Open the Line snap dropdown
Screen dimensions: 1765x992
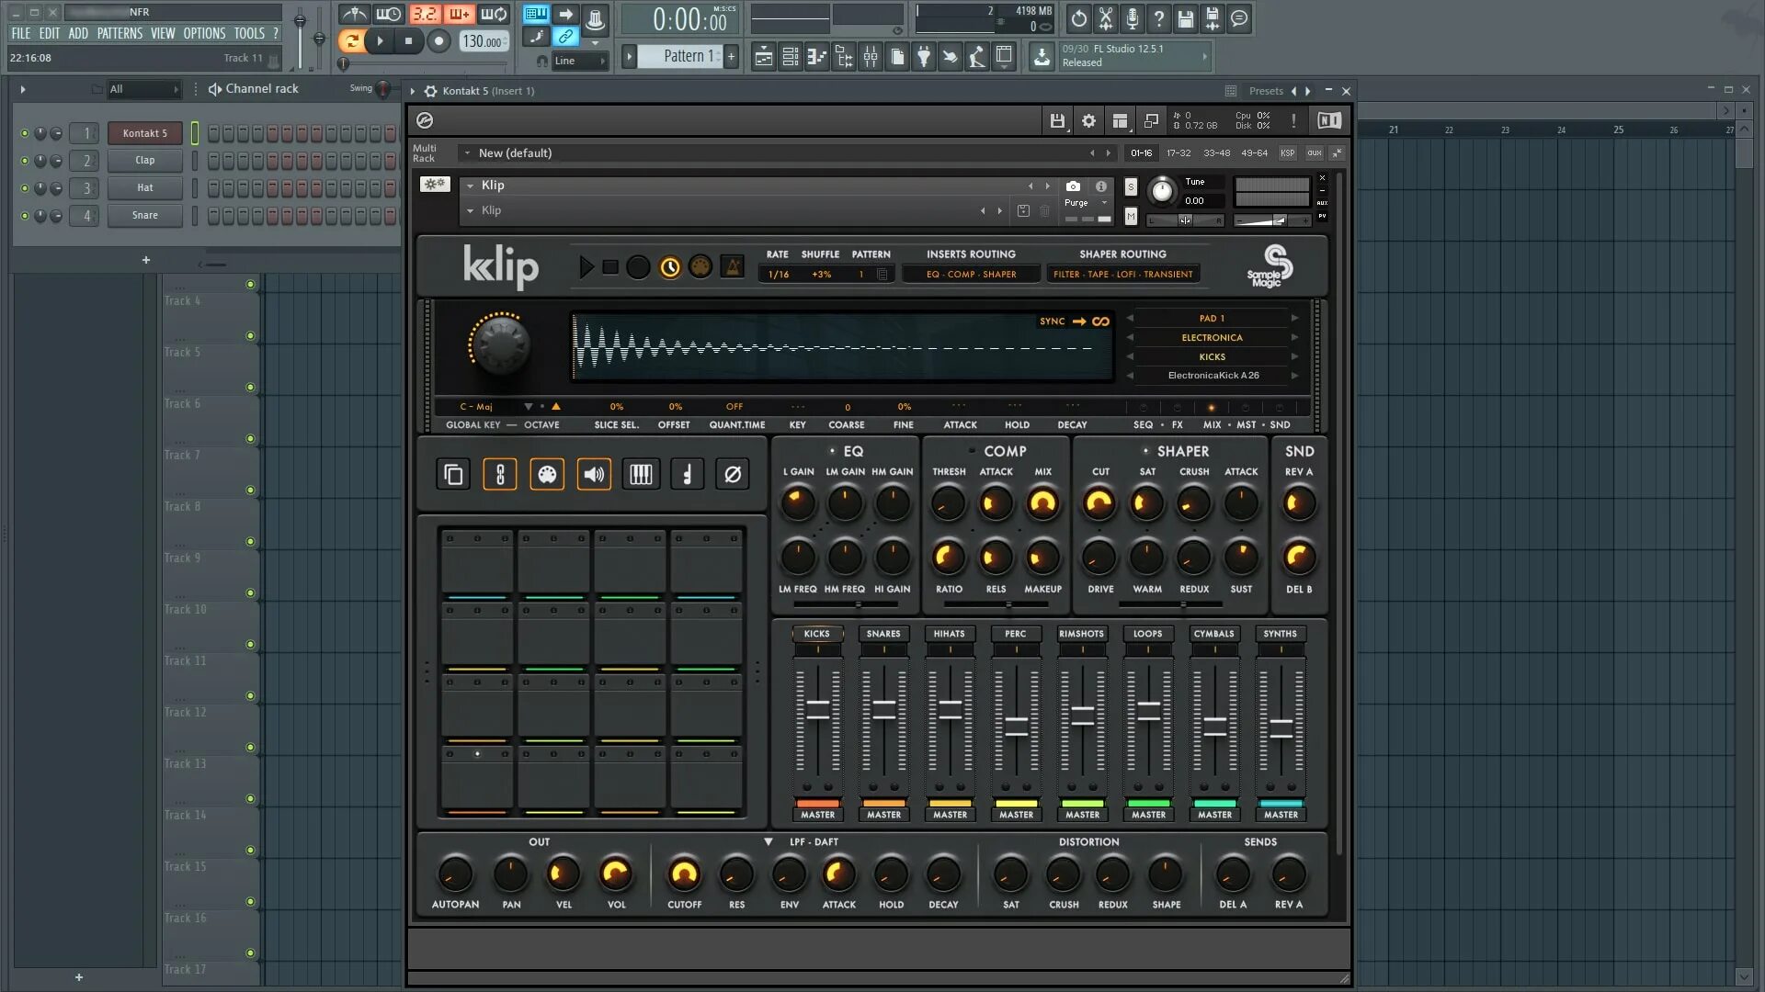coord(582,61)
